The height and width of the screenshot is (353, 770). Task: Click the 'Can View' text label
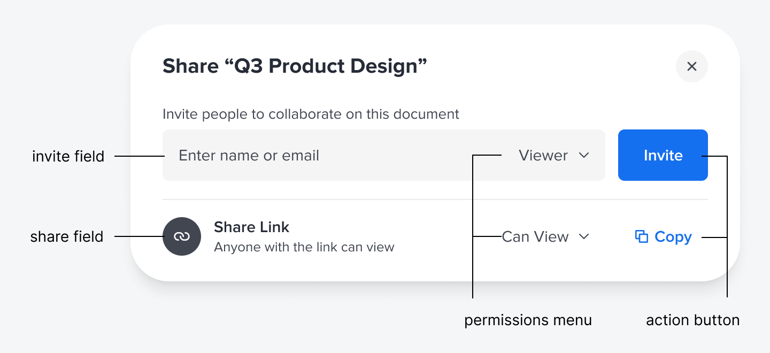tap(535, 236)
